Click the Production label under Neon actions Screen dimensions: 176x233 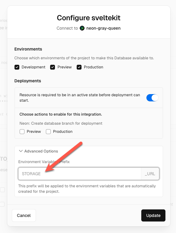click(x=63, y=132)
